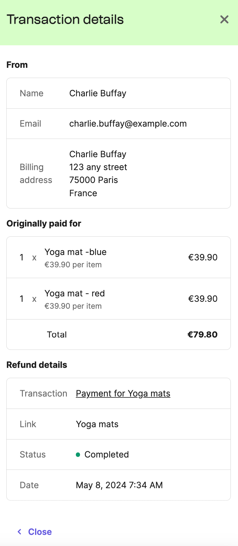Open the Payment for Yoga mats transaction
The width and height of the screenshot is (238, 546).
[123, 393]
